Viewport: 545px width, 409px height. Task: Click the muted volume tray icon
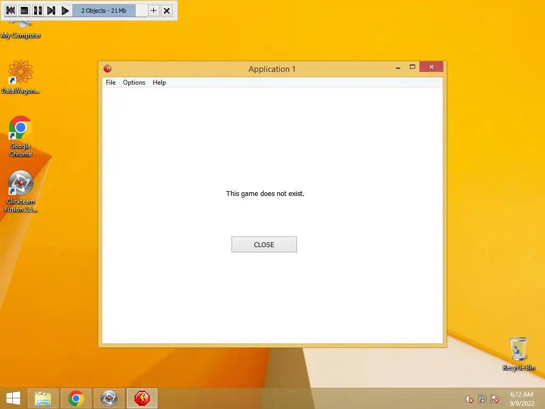469,399
